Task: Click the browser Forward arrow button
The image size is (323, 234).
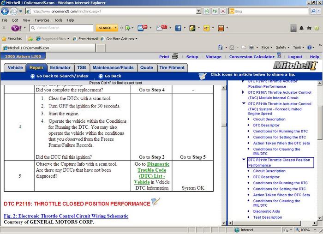Action: [13, 11]
